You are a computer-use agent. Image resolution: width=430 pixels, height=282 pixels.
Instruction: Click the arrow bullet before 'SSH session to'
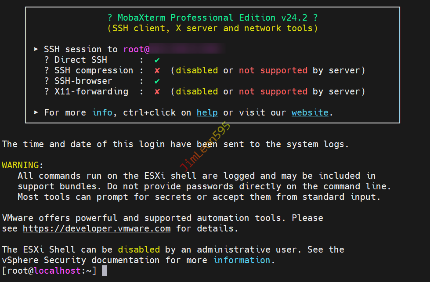[x=36, y=49]
